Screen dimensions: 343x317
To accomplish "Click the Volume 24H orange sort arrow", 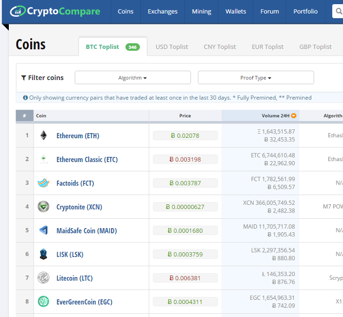I will click(294, 116).
